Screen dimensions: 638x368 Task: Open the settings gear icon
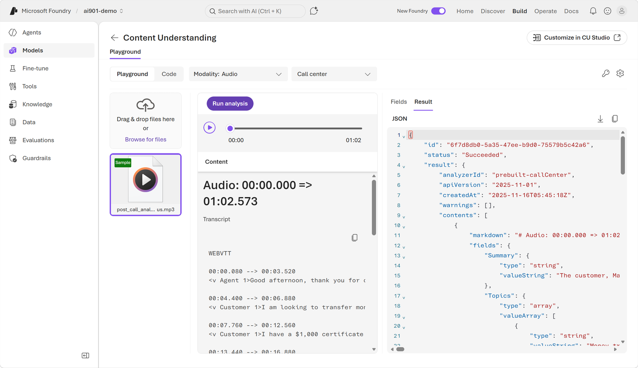(x=620, y=73)
